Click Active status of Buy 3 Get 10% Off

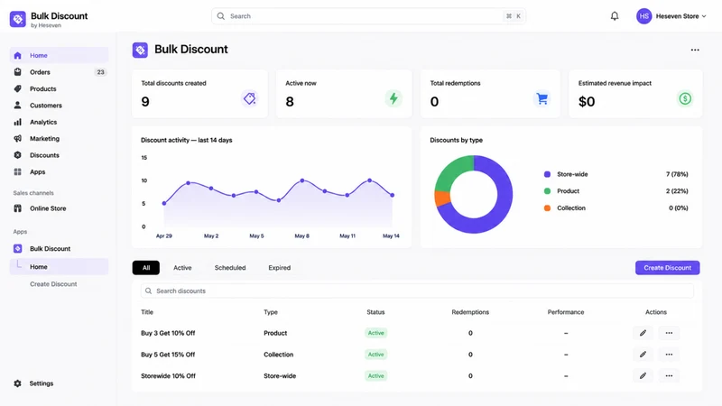click(375, 333)
